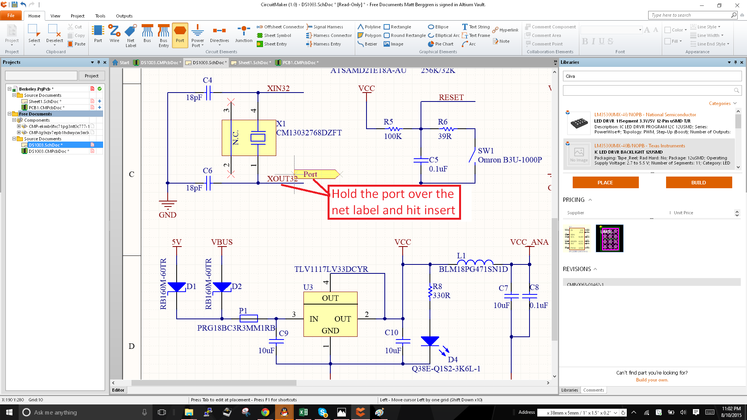Pick the Polyline drawing tool
The width and height of the screenshot is (747, 420).
369,27
